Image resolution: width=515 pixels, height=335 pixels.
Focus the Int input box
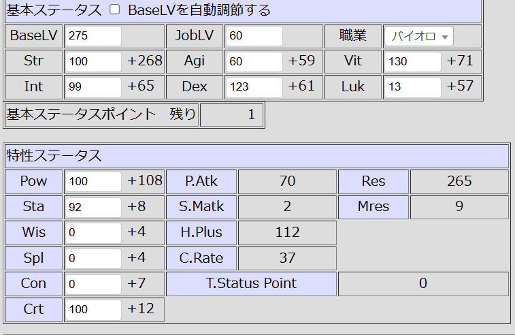[93, 87]
